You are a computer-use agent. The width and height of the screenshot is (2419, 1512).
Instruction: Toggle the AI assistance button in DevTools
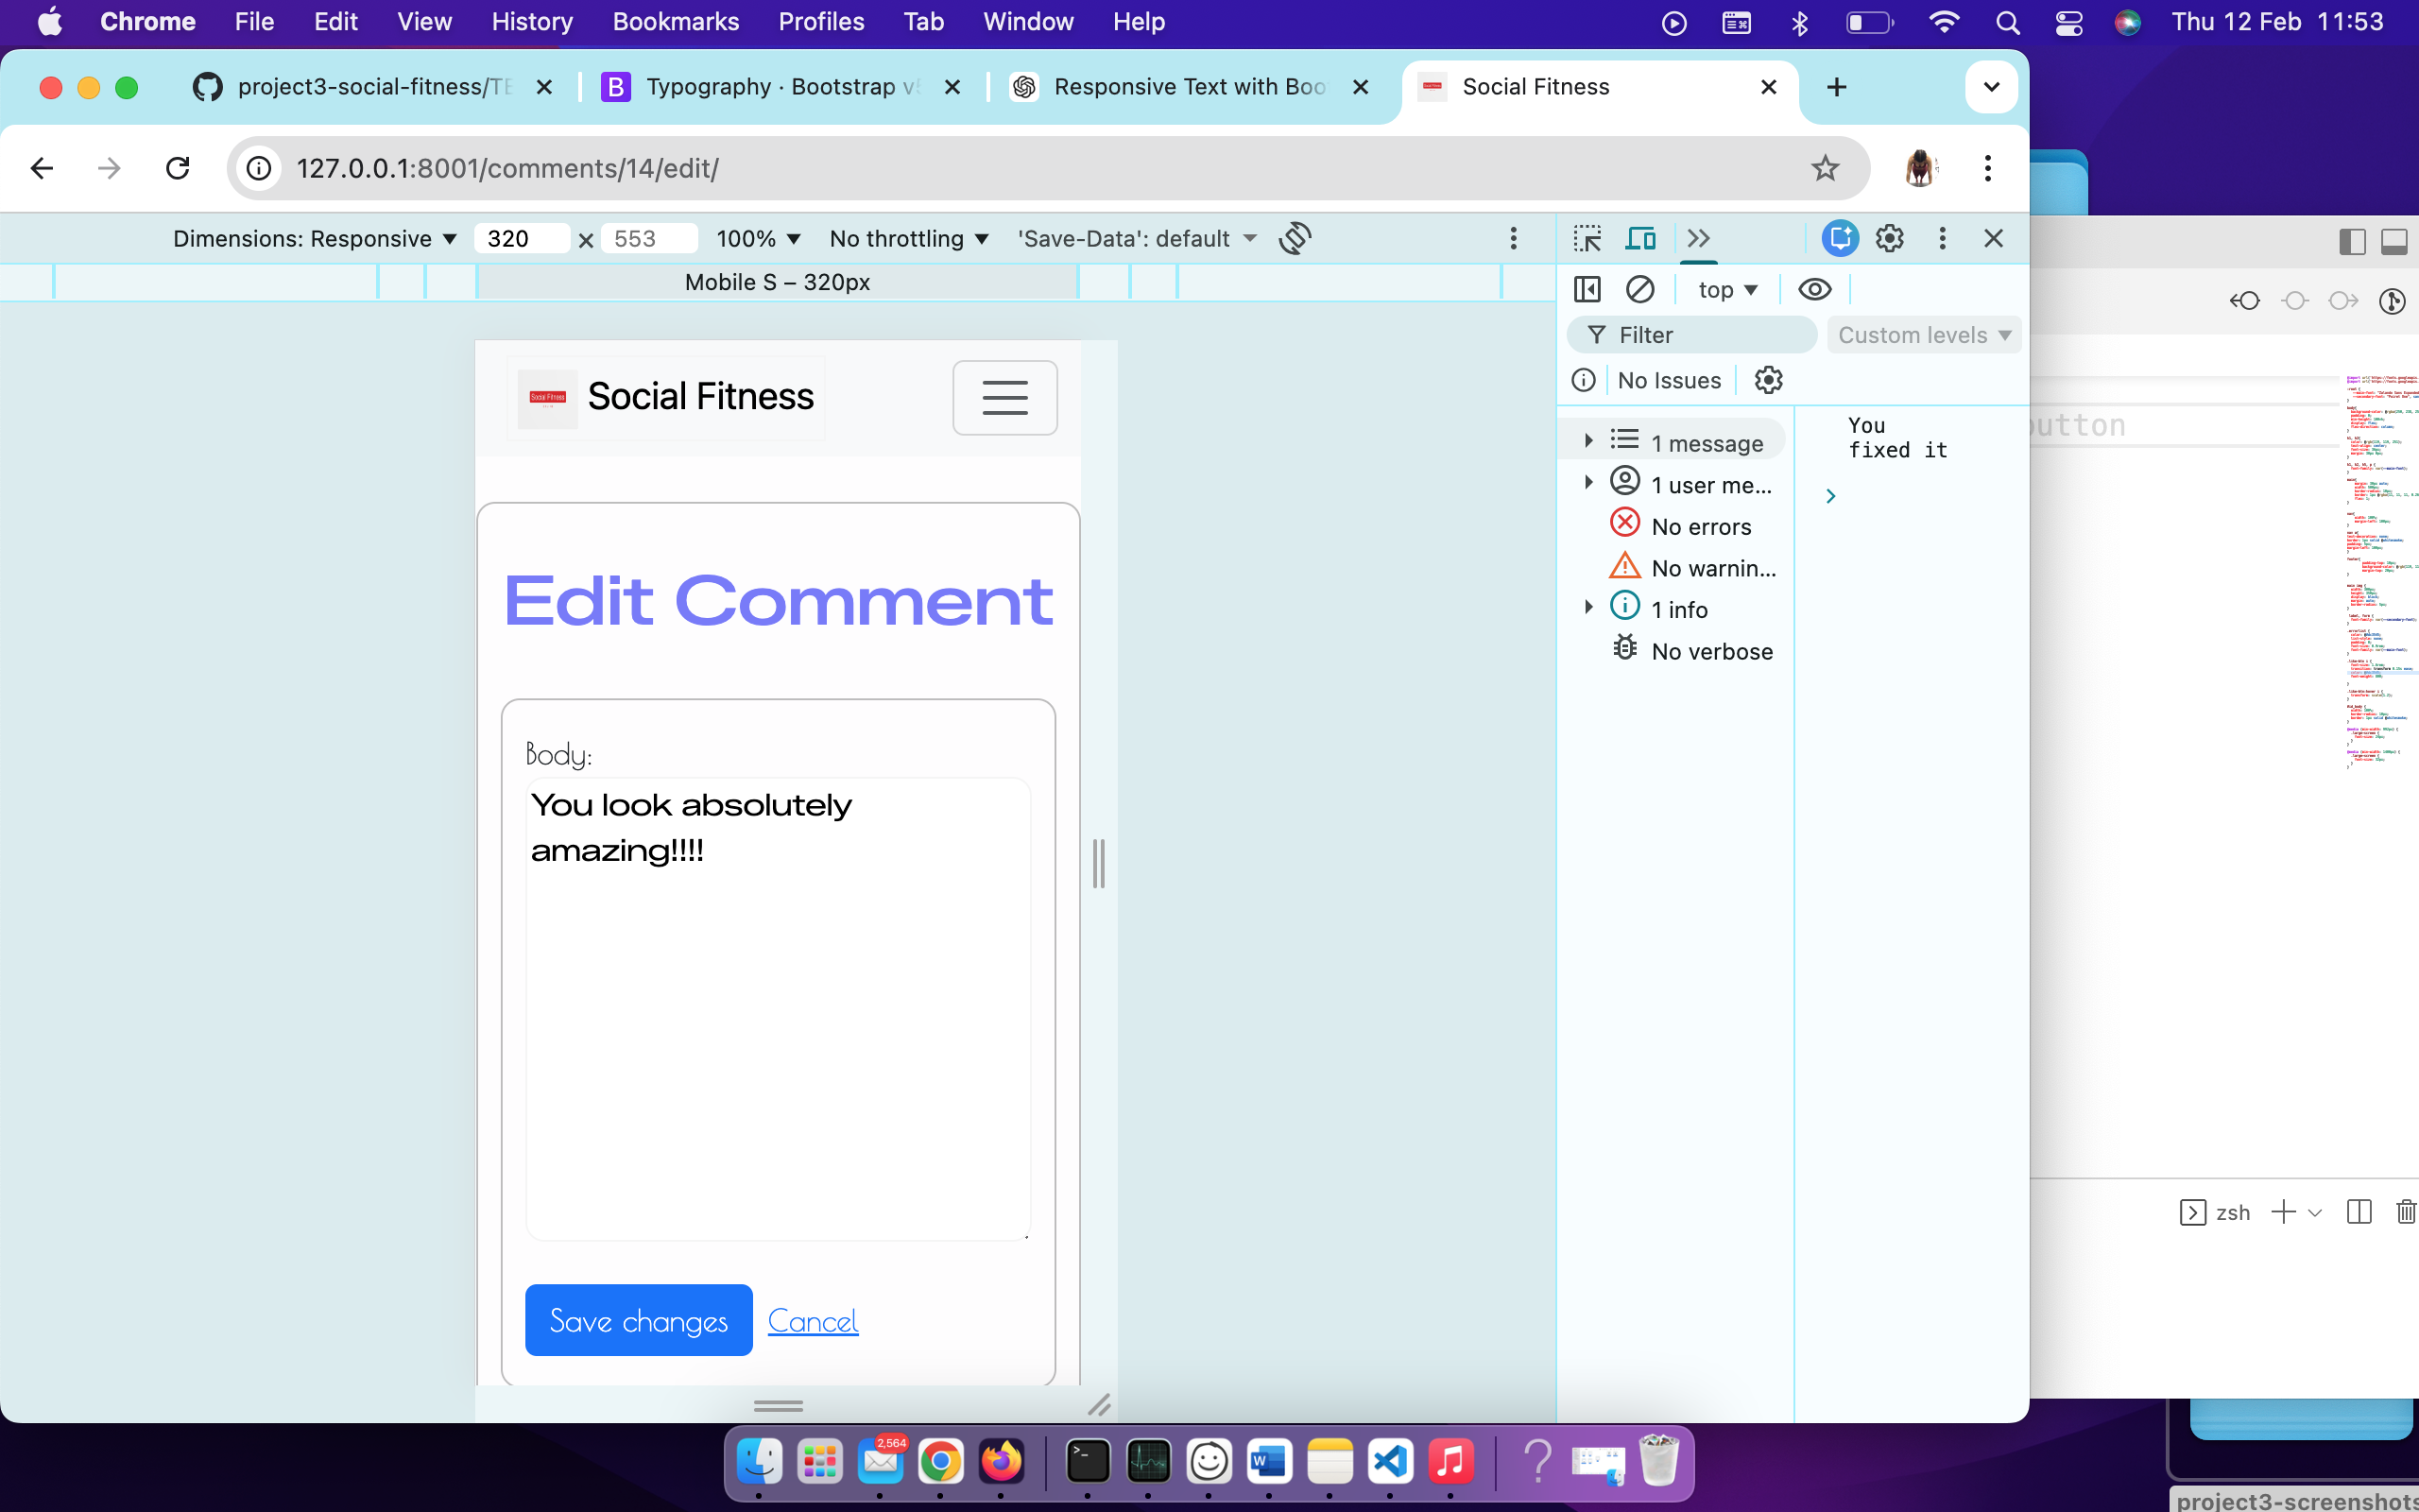(x=1839, y=238)
